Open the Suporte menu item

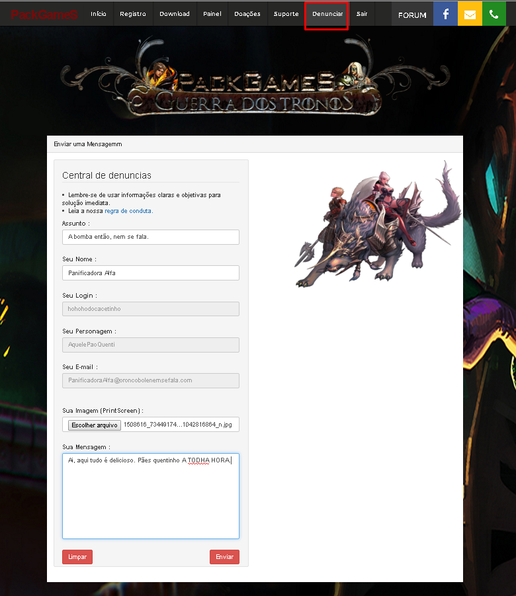(x=286, y=14)
